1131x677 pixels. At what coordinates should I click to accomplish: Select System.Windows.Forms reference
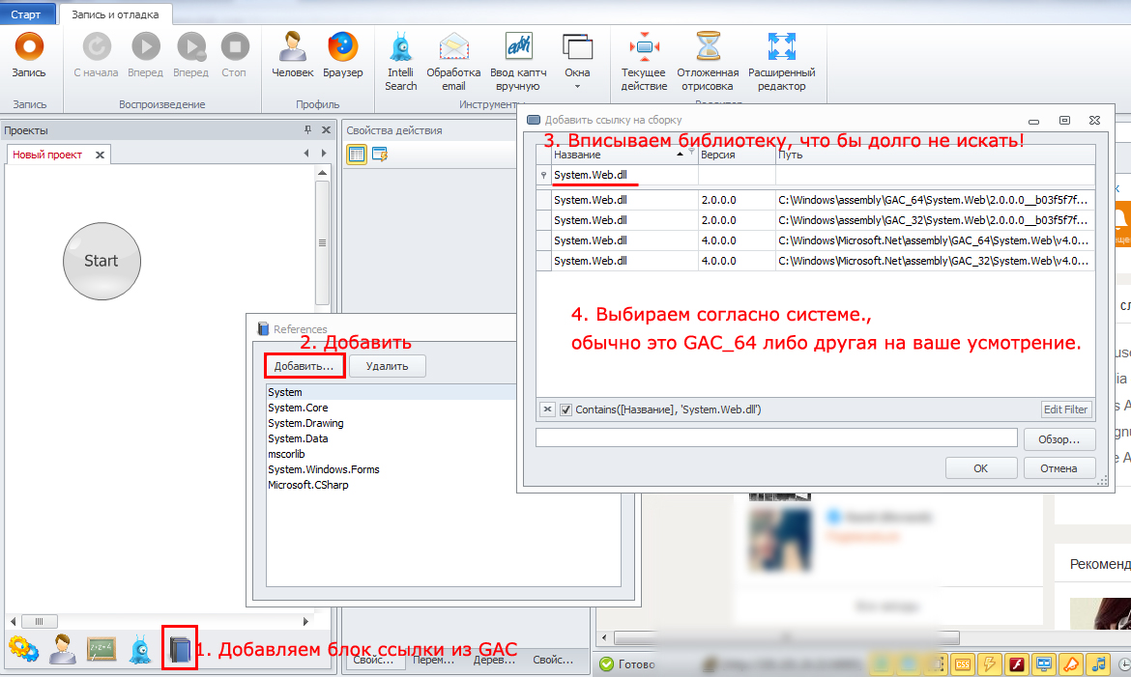pyautogui.click(x=324, y=469)
